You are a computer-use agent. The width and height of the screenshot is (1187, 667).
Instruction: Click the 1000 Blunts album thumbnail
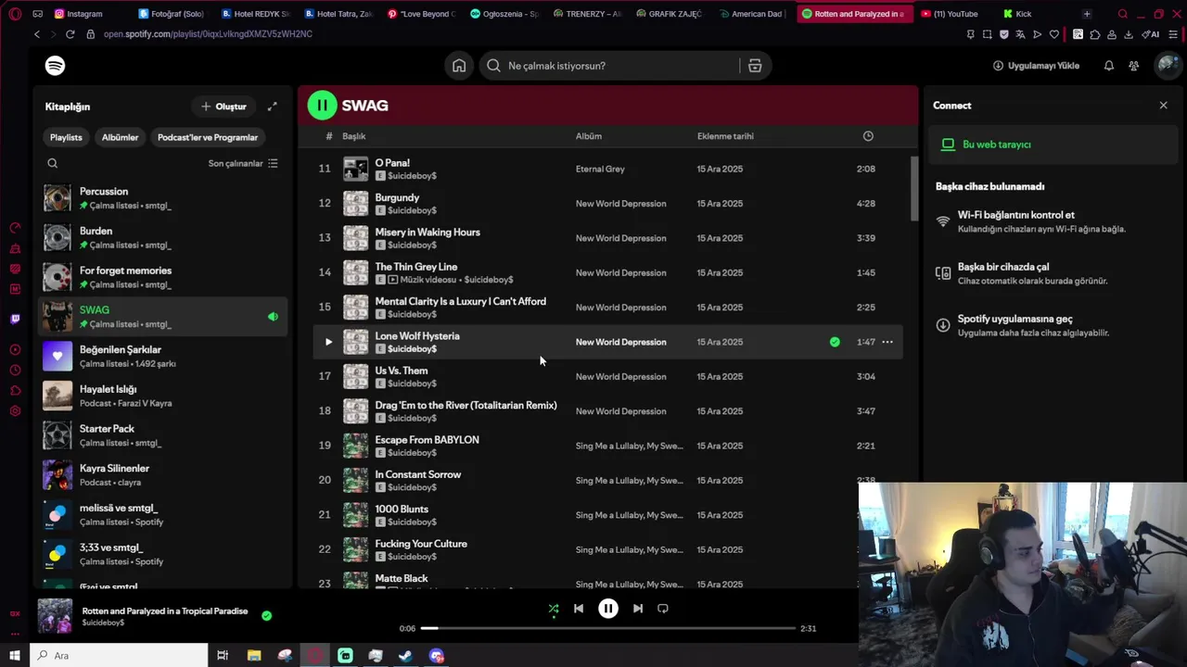click(x=356, y=515)
